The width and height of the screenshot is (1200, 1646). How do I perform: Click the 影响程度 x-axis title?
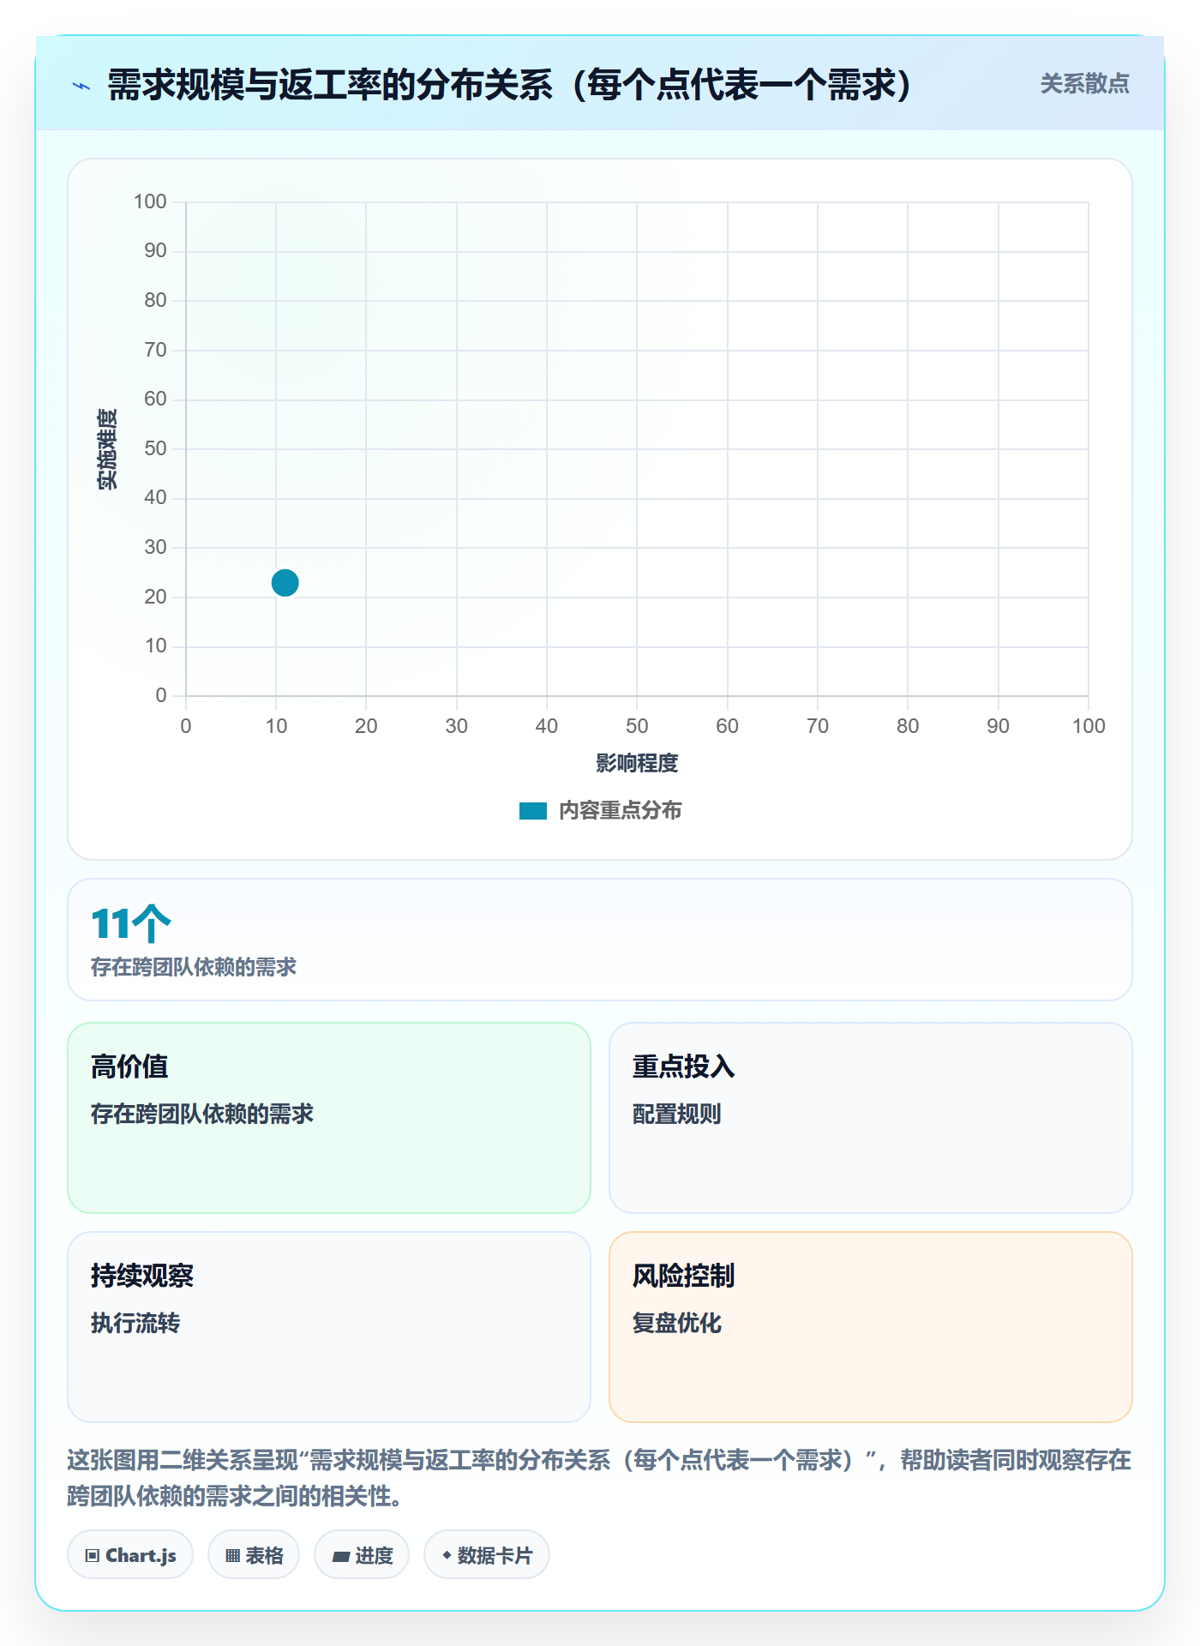(x=637, y=763)
